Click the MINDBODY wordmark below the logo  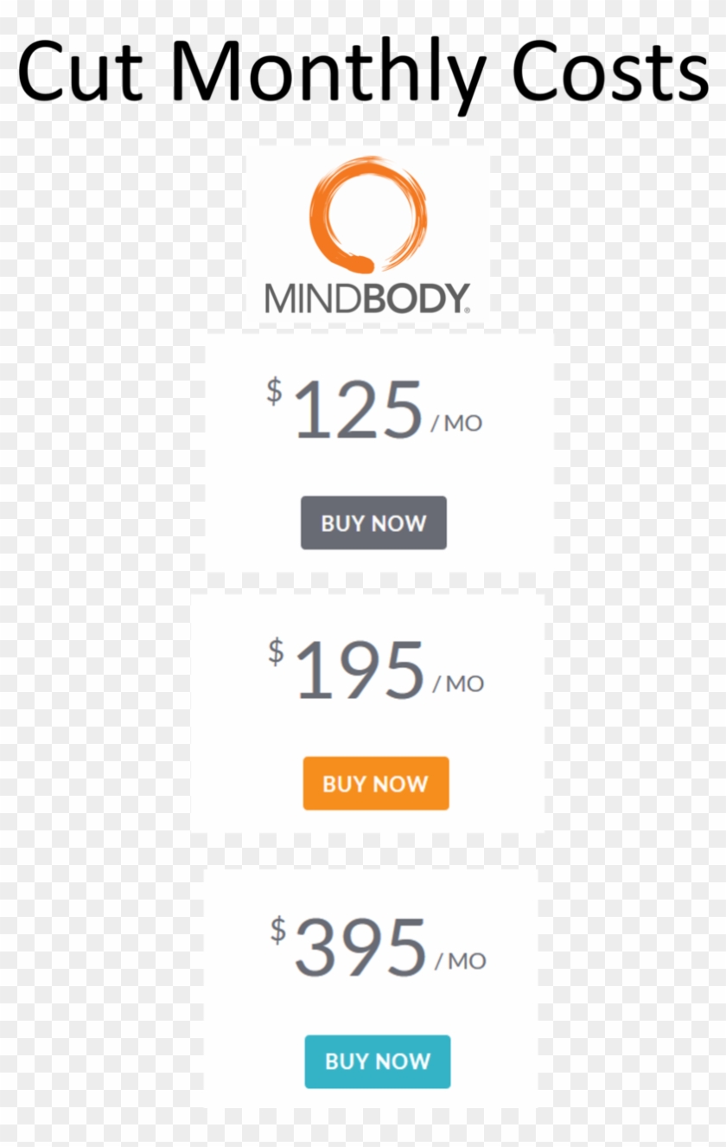(x=363, y=298)
